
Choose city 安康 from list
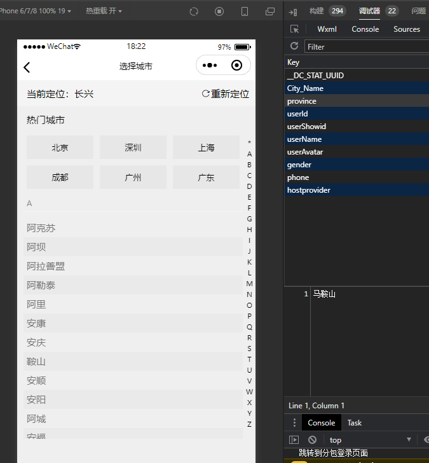[x=133, y=323]
